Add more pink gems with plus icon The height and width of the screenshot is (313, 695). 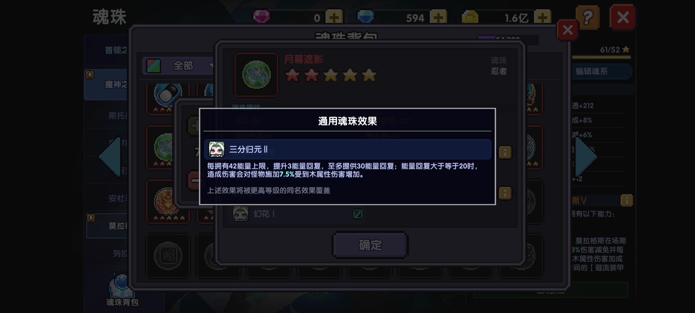point(334,17)
